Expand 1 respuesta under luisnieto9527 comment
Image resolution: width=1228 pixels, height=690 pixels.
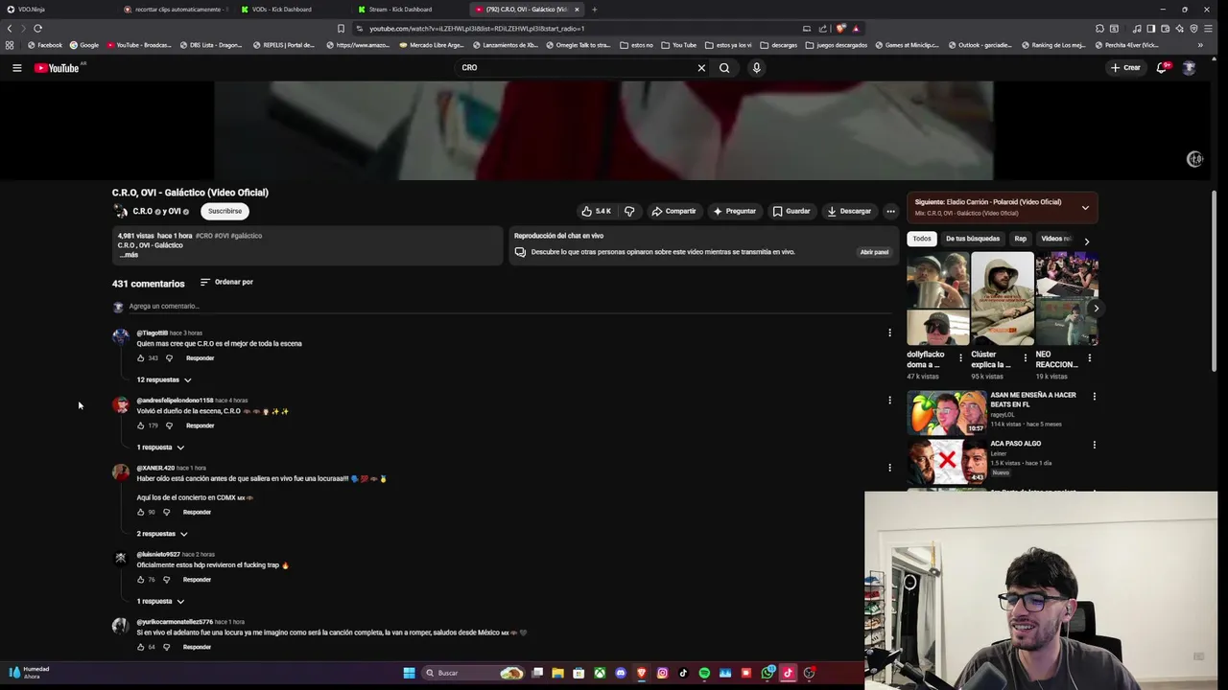click(x=159, y=602)
